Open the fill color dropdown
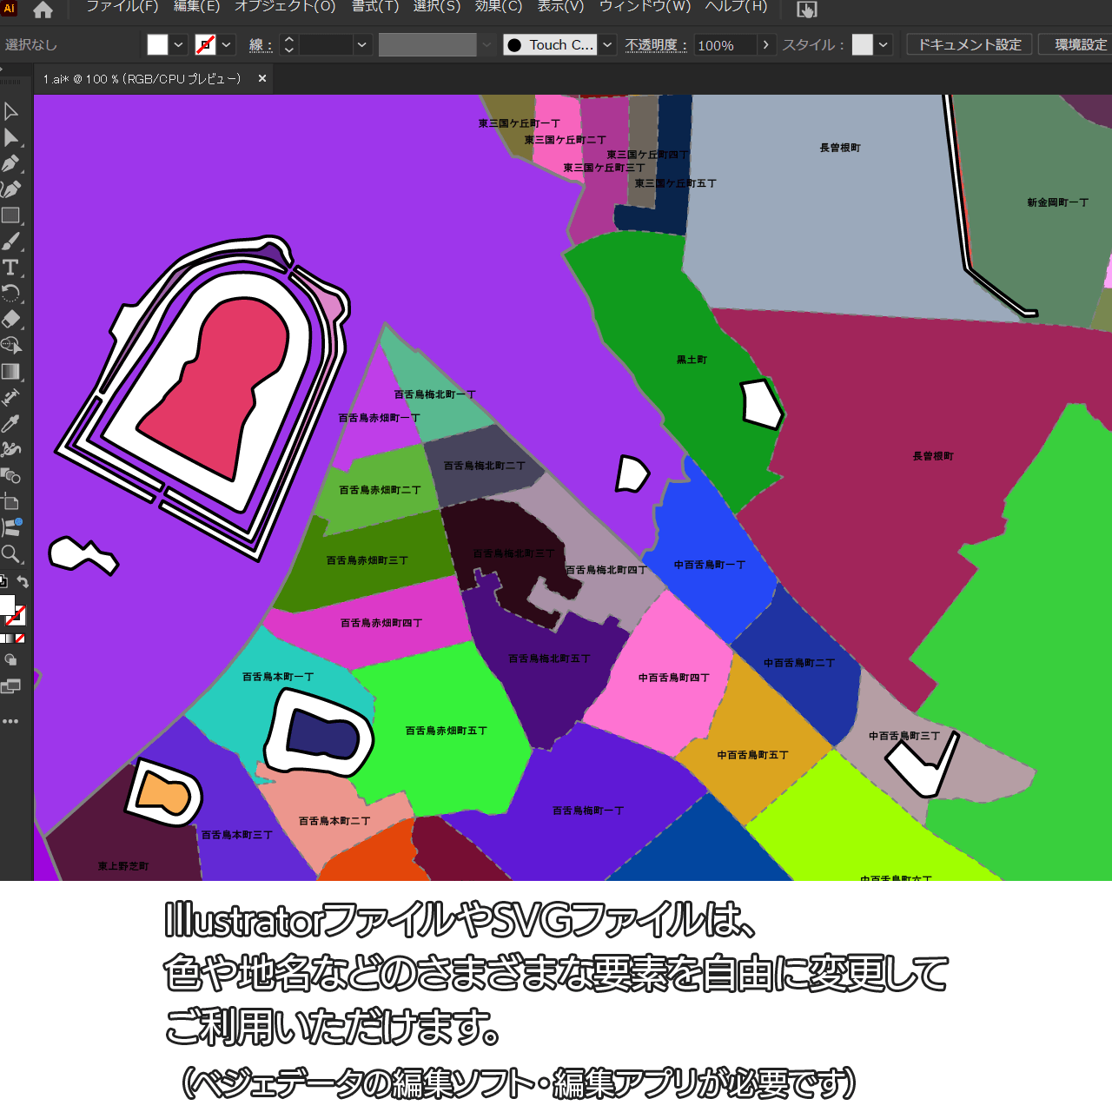The image size is (1112, 1112). [178, 44]
